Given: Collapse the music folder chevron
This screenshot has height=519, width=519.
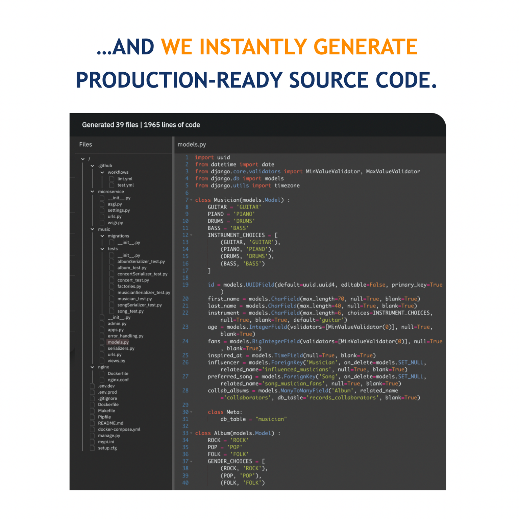Looking at the screenshot, I should click(92, 229).
